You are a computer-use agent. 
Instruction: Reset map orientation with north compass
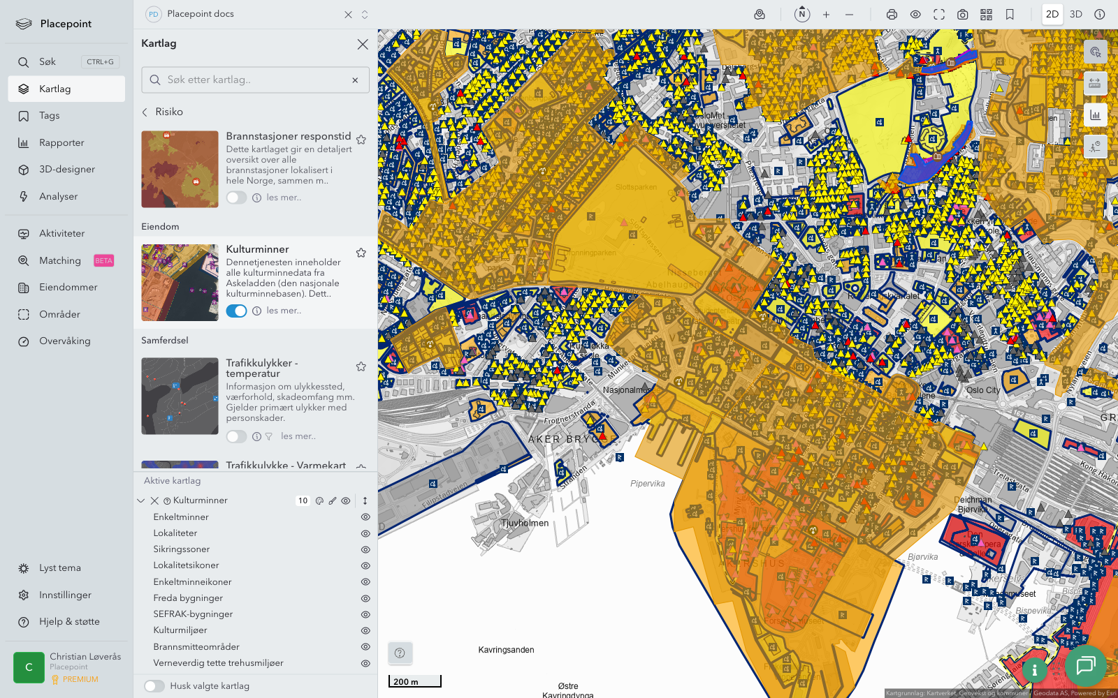point(802,15)
